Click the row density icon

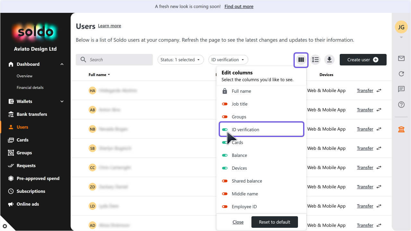(315, 60)
